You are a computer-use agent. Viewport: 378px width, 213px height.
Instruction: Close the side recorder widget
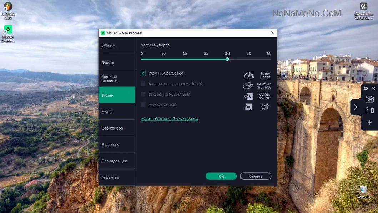pos(374,89)
